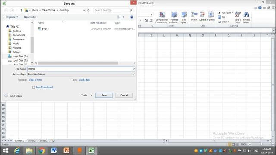Click the Search Desktop field
Viewport: 276px width, 155px height.
[113, 10]
